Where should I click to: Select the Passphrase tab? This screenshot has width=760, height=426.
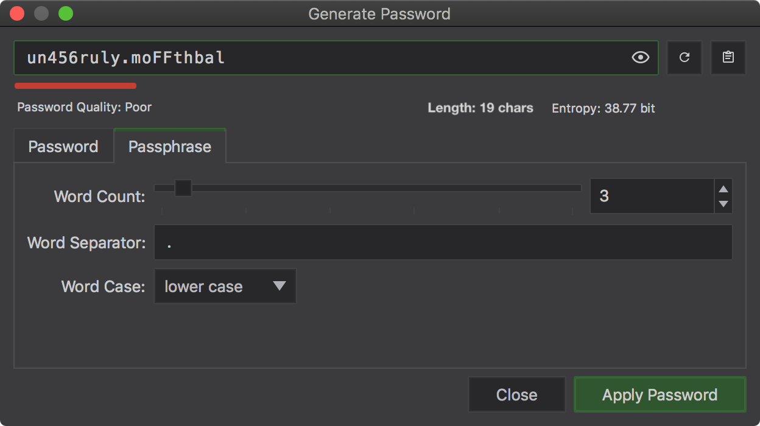pos(169,146)
